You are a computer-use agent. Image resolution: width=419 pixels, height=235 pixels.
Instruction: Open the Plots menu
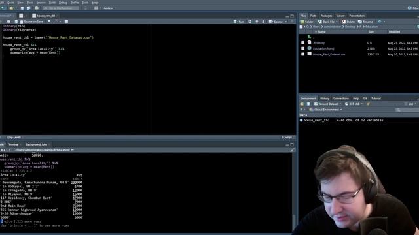point(30,3)
